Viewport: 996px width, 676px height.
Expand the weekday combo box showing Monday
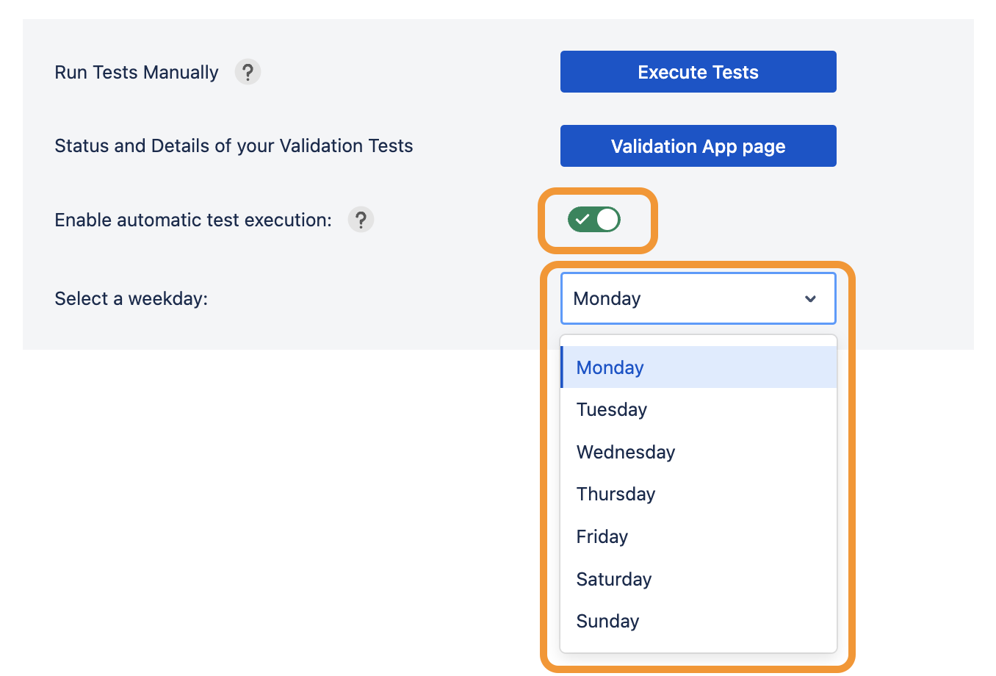coord(698,298)
